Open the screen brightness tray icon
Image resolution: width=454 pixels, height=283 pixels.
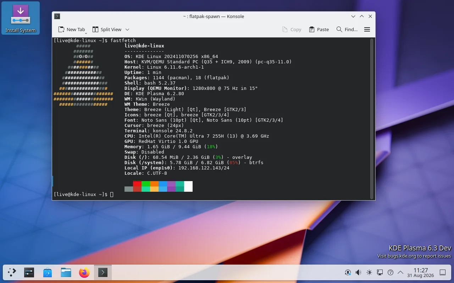(369, 272)
